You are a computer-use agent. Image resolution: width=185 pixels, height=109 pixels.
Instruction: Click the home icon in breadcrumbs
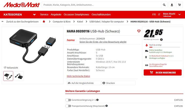click(44, 22)
